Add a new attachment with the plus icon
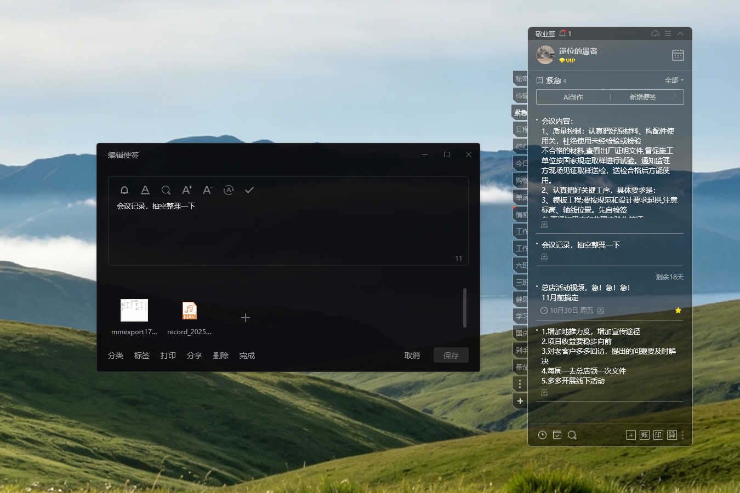740x493 pixels. click(x=246, y=318)
